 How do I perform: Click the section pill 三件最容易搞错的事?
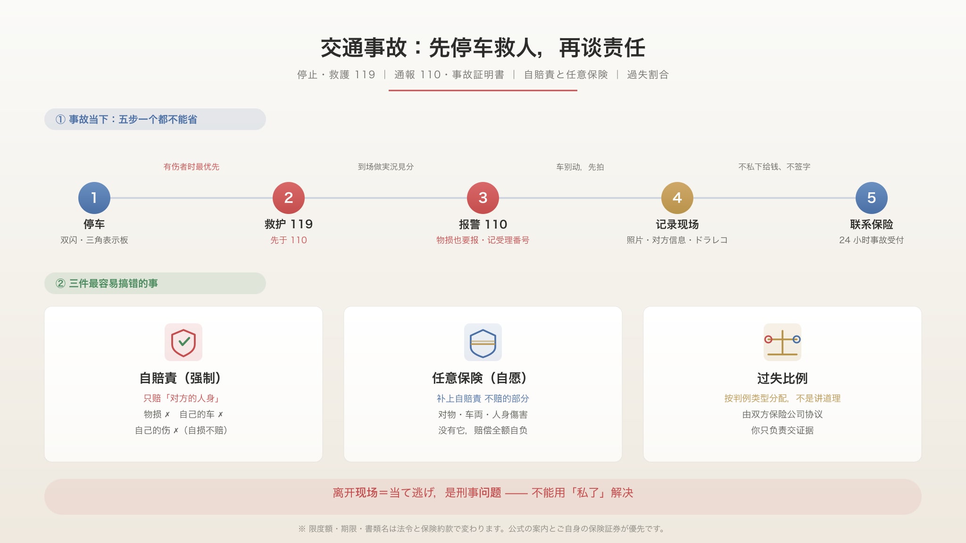155,283
